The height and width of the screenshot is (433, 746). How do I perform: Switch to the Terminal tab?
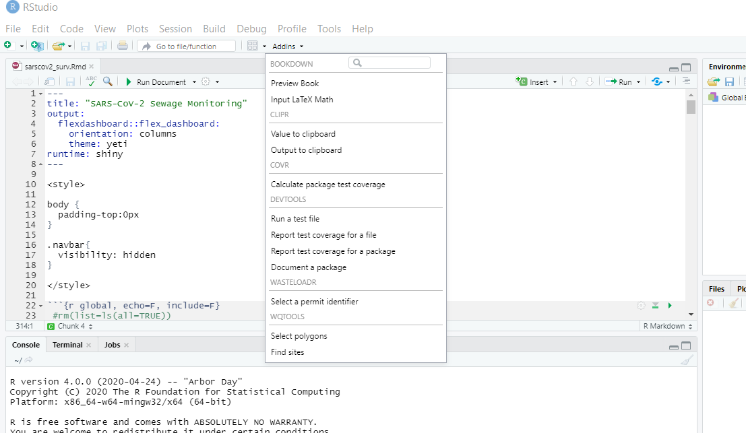tap(67, 345)
